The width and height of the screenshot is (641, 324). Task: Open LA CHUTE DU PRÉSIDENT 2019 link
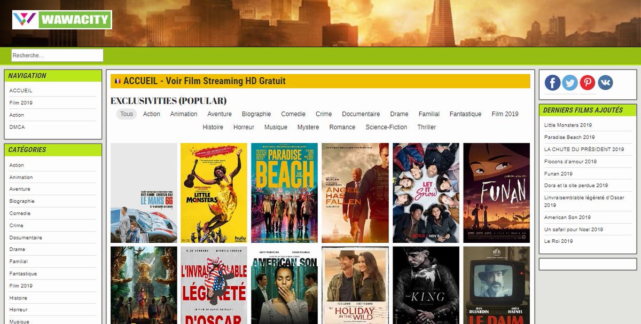[584, 149]
